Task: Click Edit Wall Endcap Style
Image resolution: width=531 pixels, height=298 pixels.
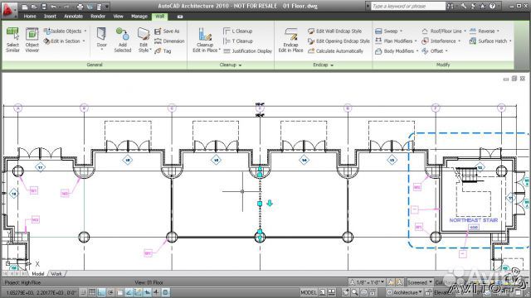Action: (x=334, y=31)
